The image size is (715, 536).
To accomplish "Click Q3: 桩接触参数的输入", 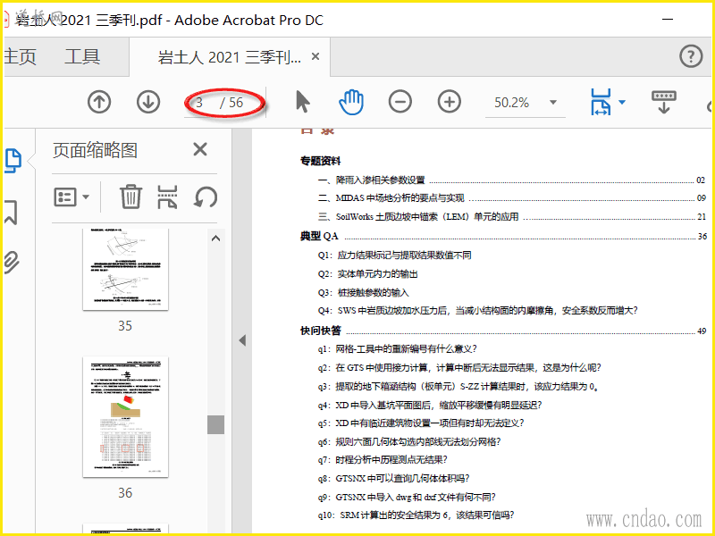I will (364, 292).
